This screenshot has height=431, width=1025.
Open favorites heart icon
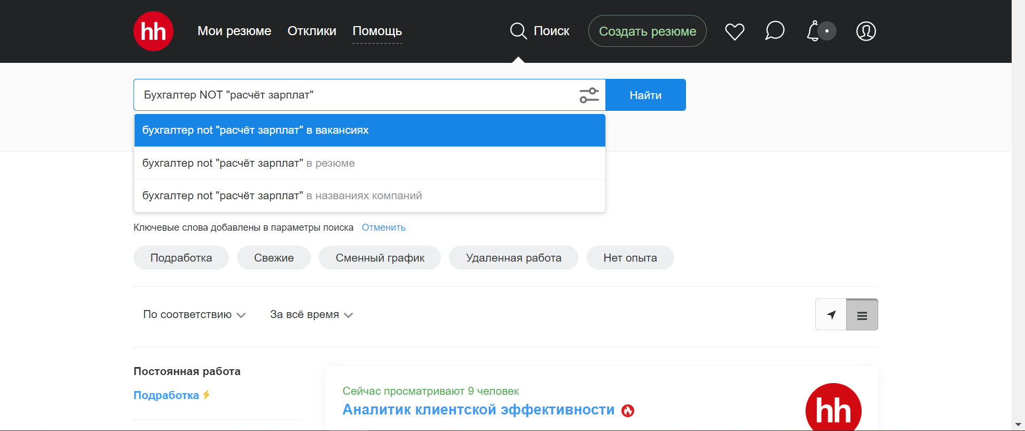[x=735, y=31]
